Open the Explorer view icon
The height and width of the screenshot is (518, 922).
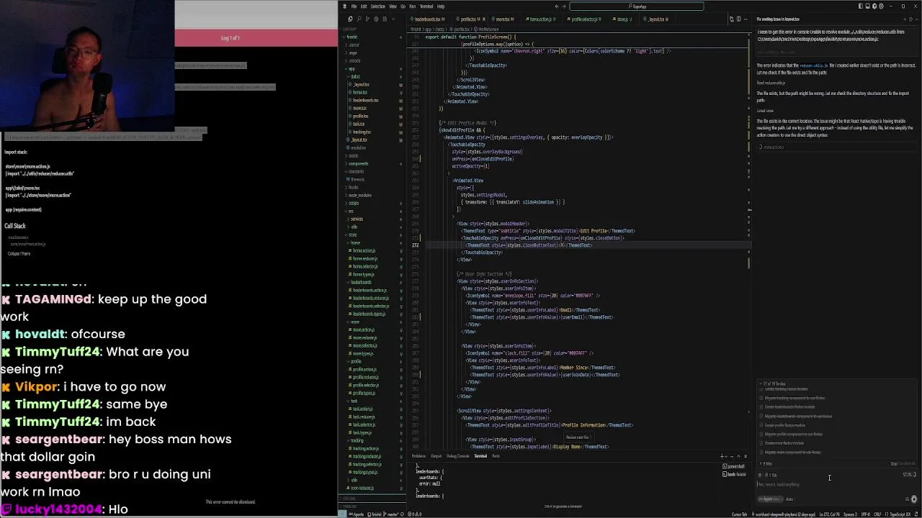(x=350, y=19)
